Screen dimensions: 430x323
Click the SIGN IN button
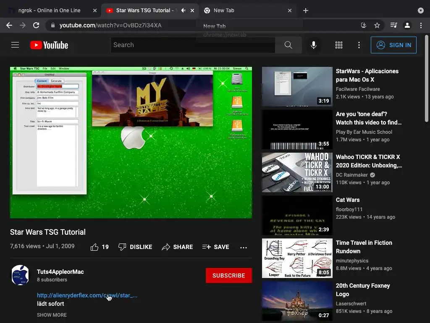tap(393, 45)
